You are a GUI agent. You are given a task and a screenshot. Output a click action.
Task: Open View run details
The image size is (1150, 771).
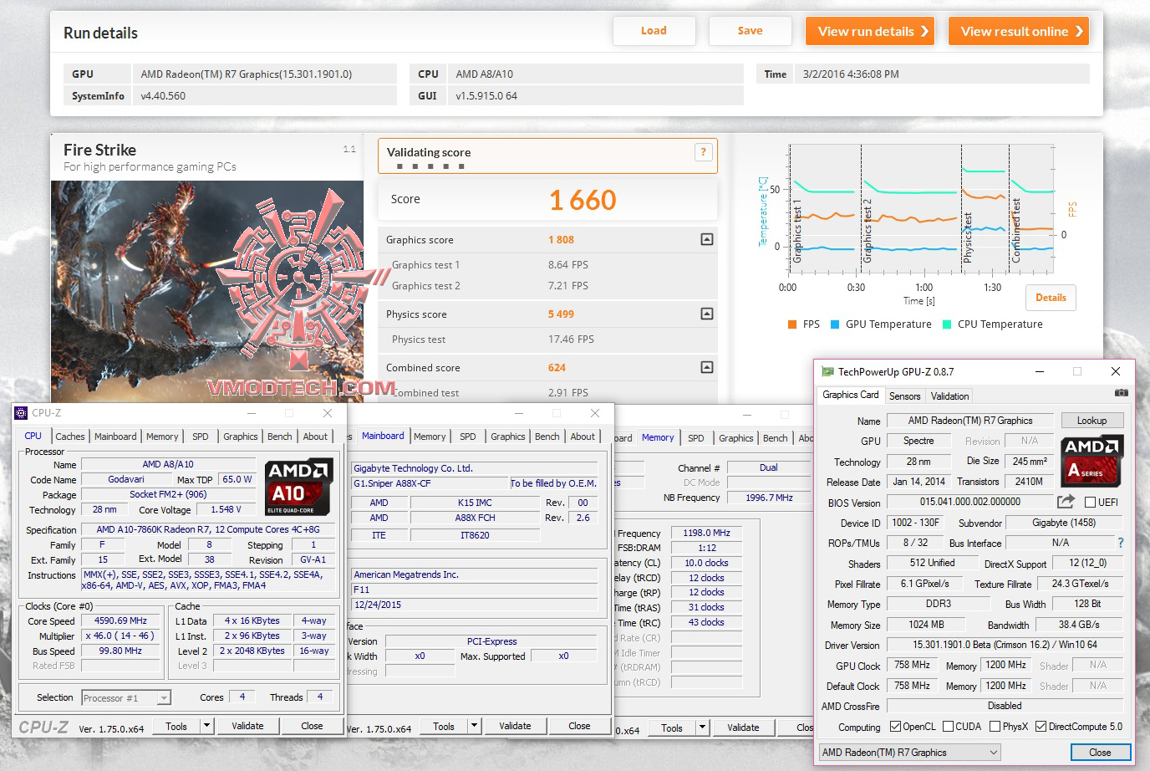tap(869, 31)
